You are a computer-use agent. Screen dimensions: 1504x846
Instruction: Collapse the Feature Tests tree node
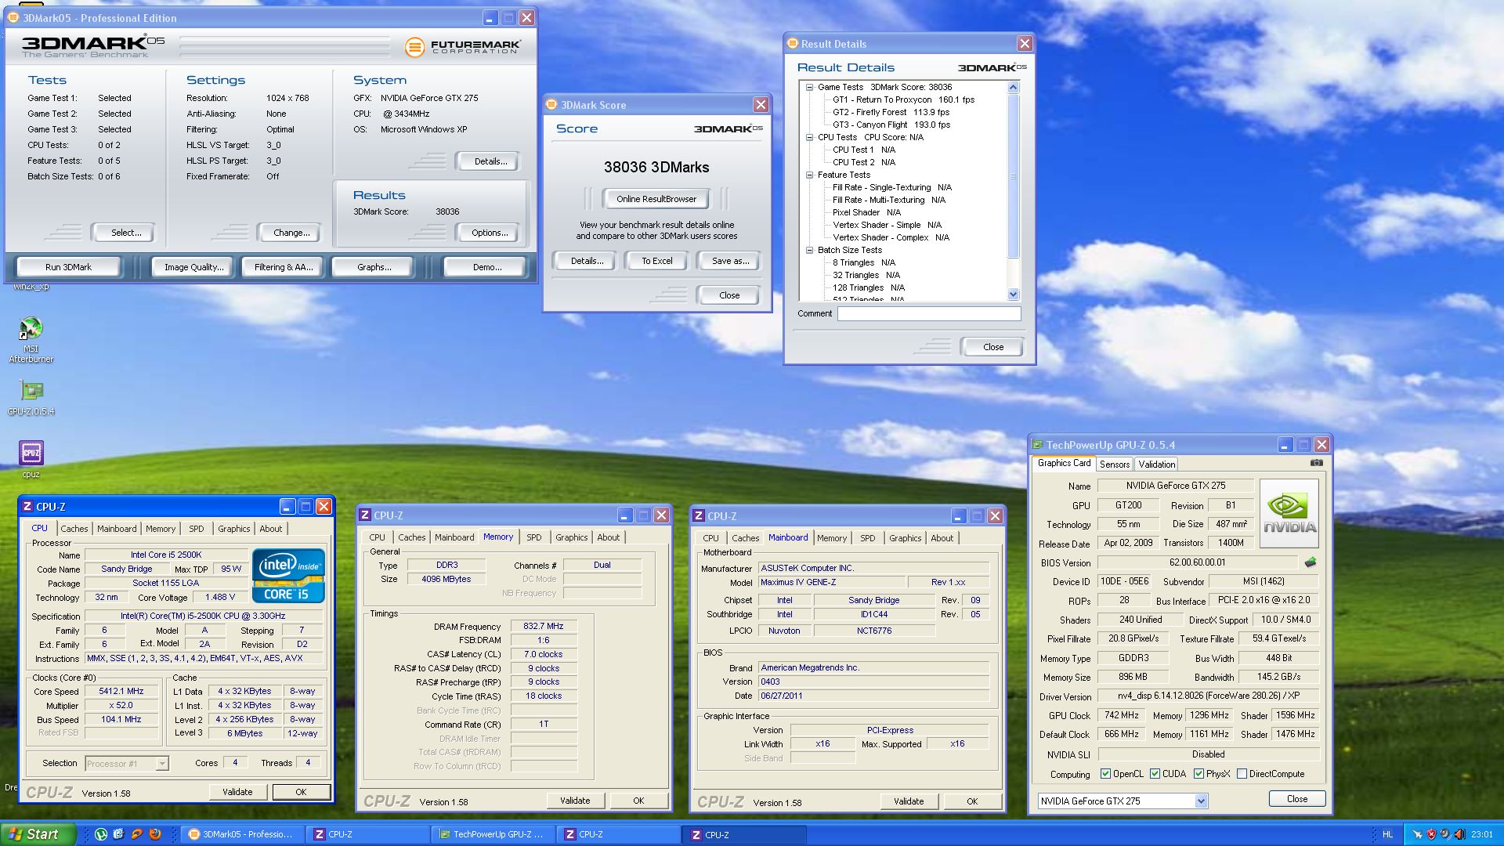pos(809,175)
